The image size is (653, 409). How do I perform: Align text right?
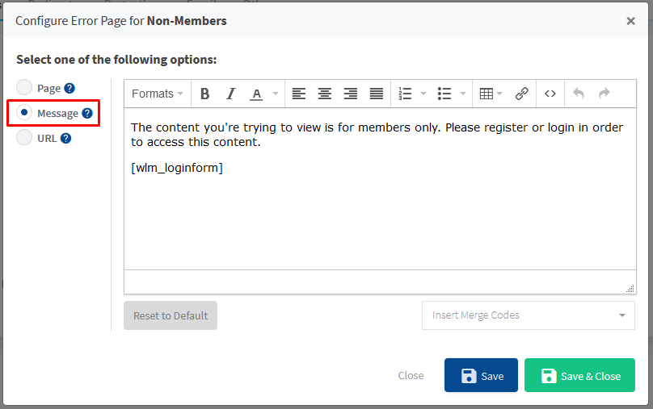point(350,94)
